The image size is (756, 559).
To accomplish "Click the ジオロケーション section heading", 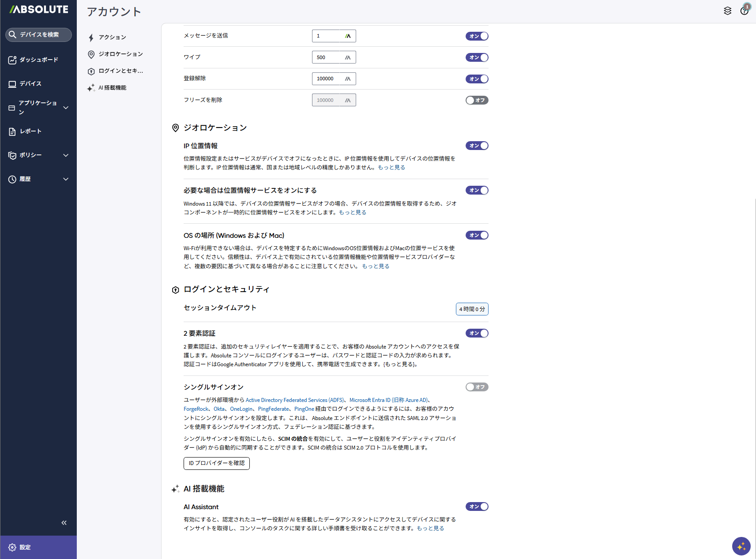I will [x=215, y=128].
